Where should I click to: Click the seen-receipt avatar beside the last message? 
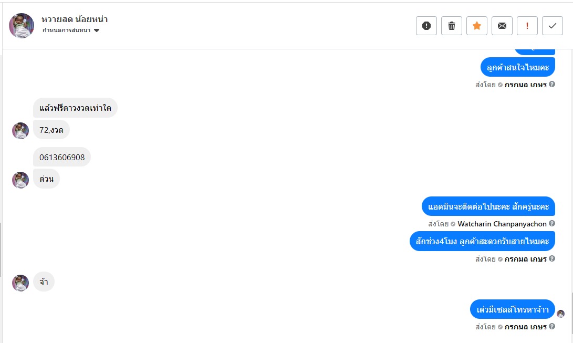coord(561,314)
